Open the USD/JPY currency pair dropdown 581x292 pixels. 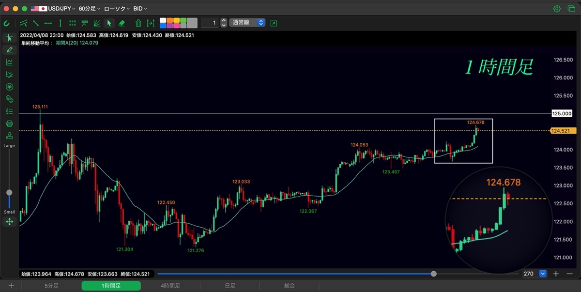click(53, 9)
